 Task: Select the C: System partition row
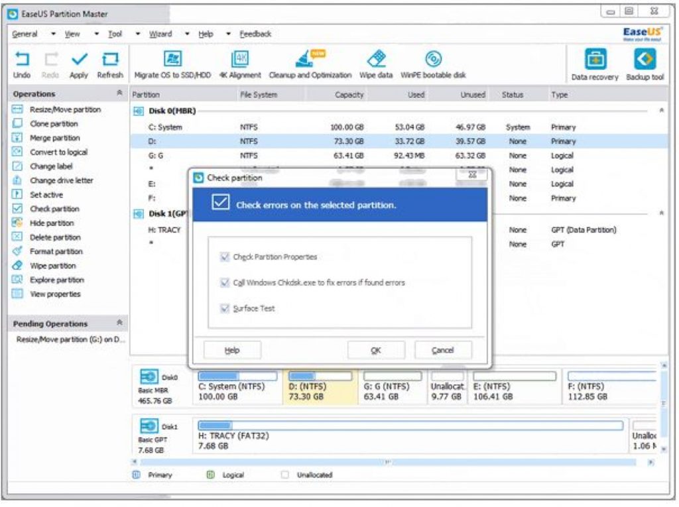(399, 127)
